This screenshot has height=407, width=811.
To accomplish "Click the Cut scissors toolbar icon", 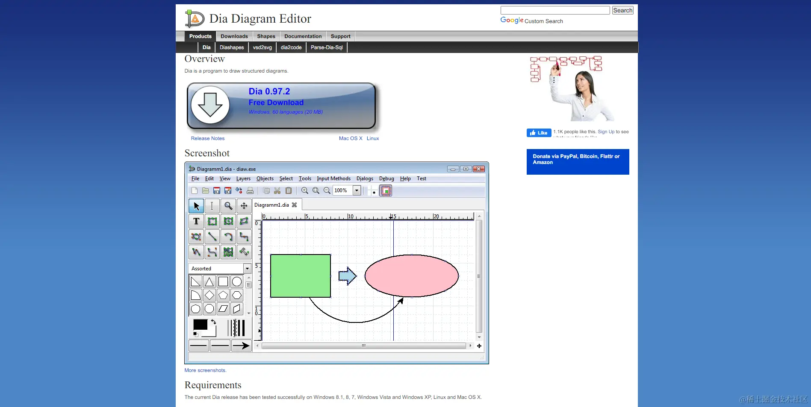I will click(x=277, y=190).
